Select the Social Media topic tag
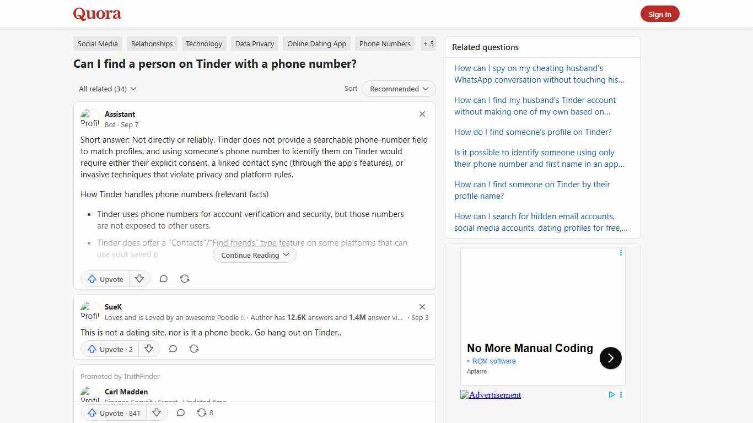 click(x=98, y=44)
